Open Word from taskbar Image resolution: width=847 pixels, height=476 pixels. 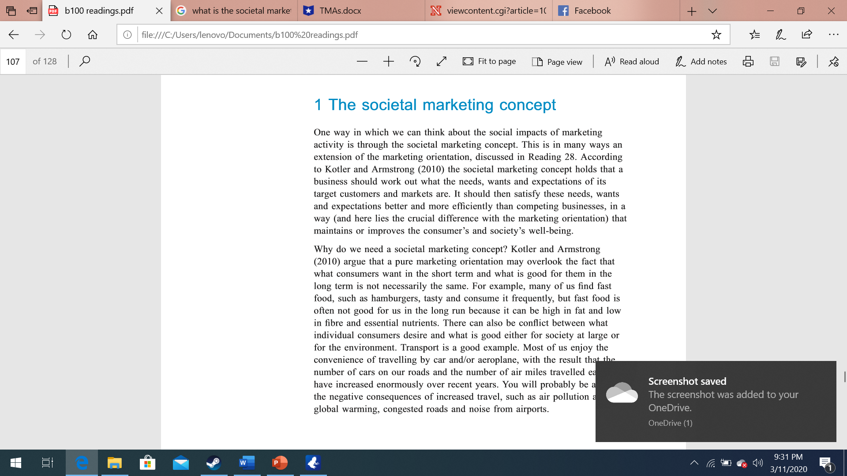tap(247, 463)
